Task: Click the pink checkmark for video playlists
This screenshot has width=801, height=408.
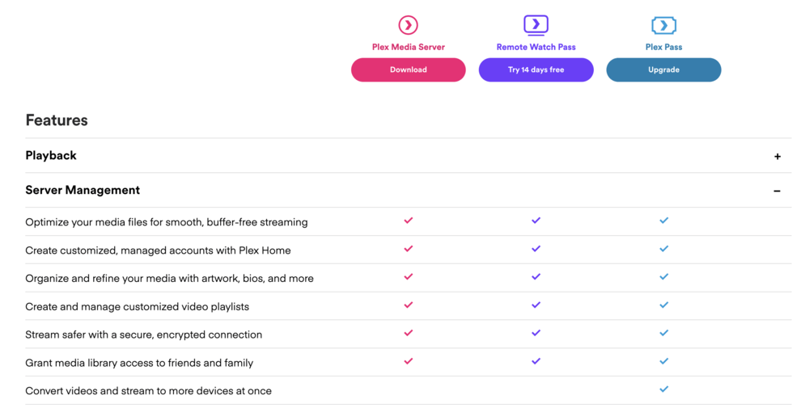Action: pyautogui.click(x=408, y=305)
